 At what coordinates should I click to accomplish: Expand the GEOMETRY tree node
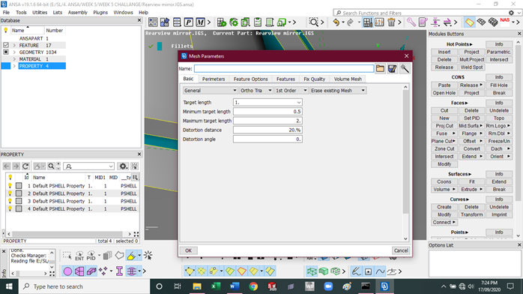point(14,52)
